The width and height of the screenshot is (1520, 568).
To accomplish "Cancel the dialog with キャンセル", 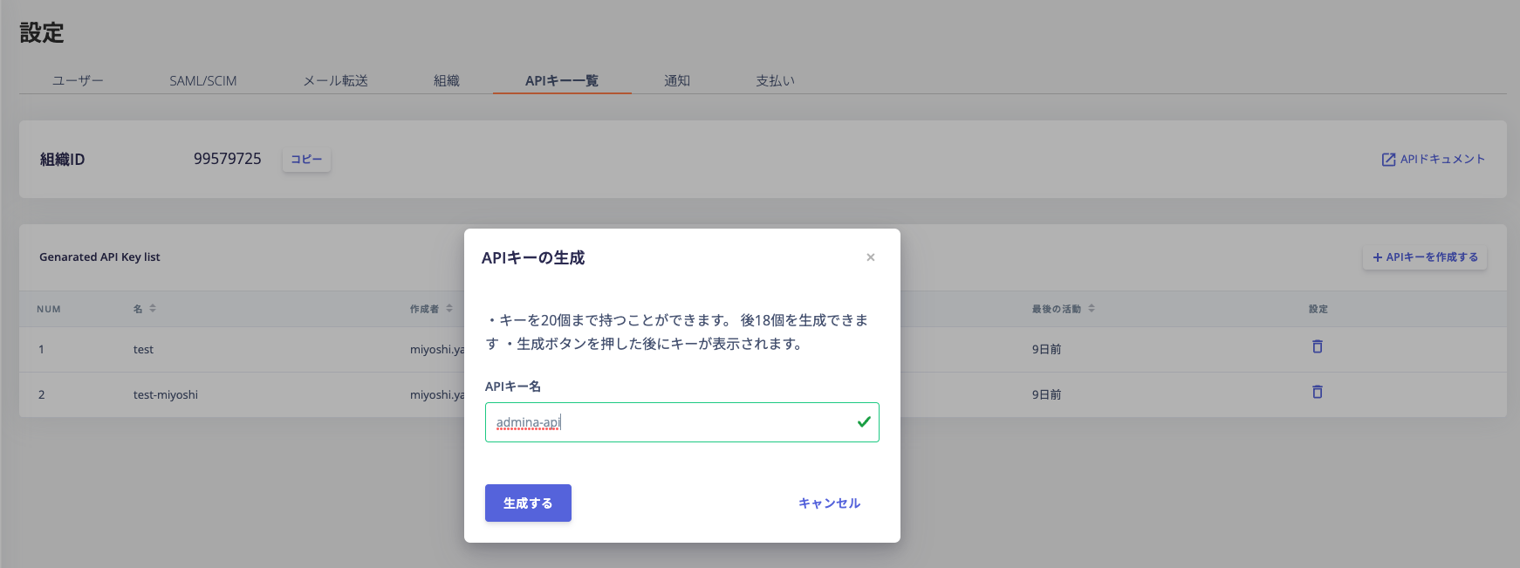I will tap(829, 503).
